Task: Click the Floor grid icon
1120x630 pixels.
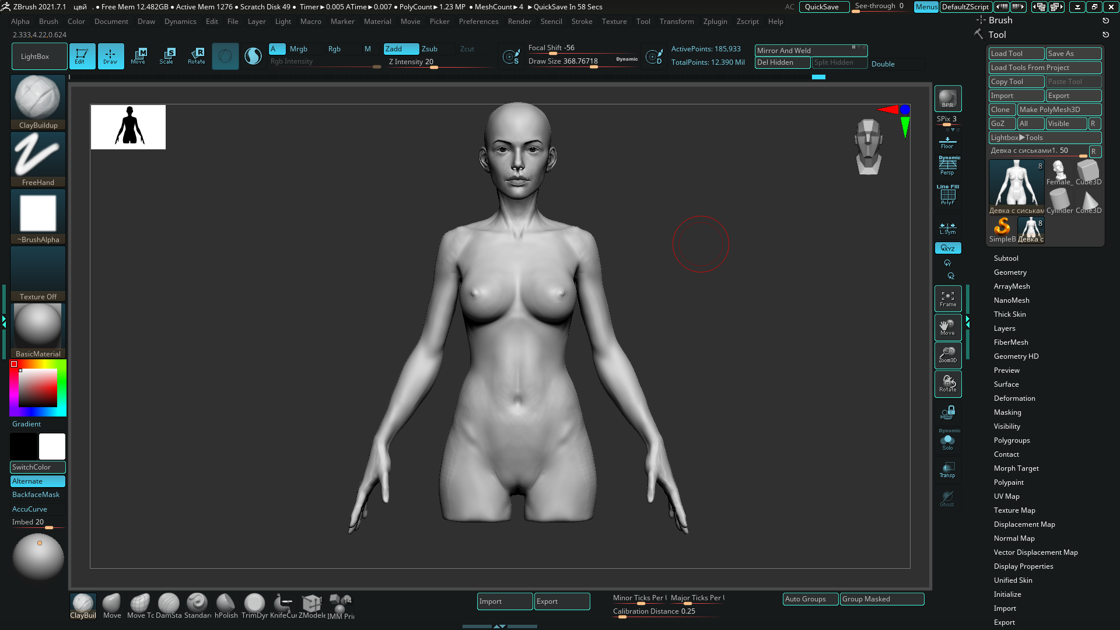Action: pos(947,142)
